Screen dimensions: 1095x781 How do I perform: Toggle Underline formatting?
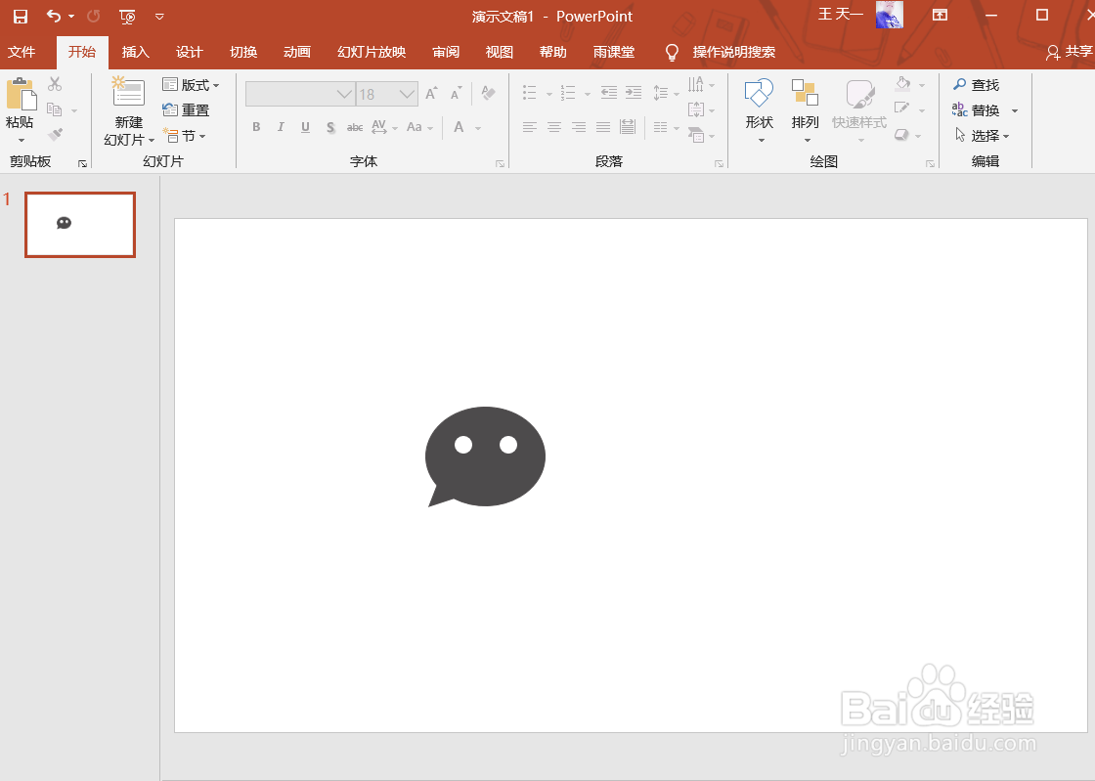305,127
